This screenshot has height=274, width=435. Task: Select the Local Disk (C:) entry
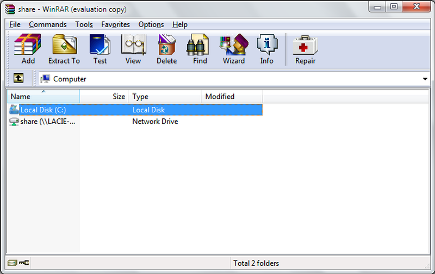43,110
